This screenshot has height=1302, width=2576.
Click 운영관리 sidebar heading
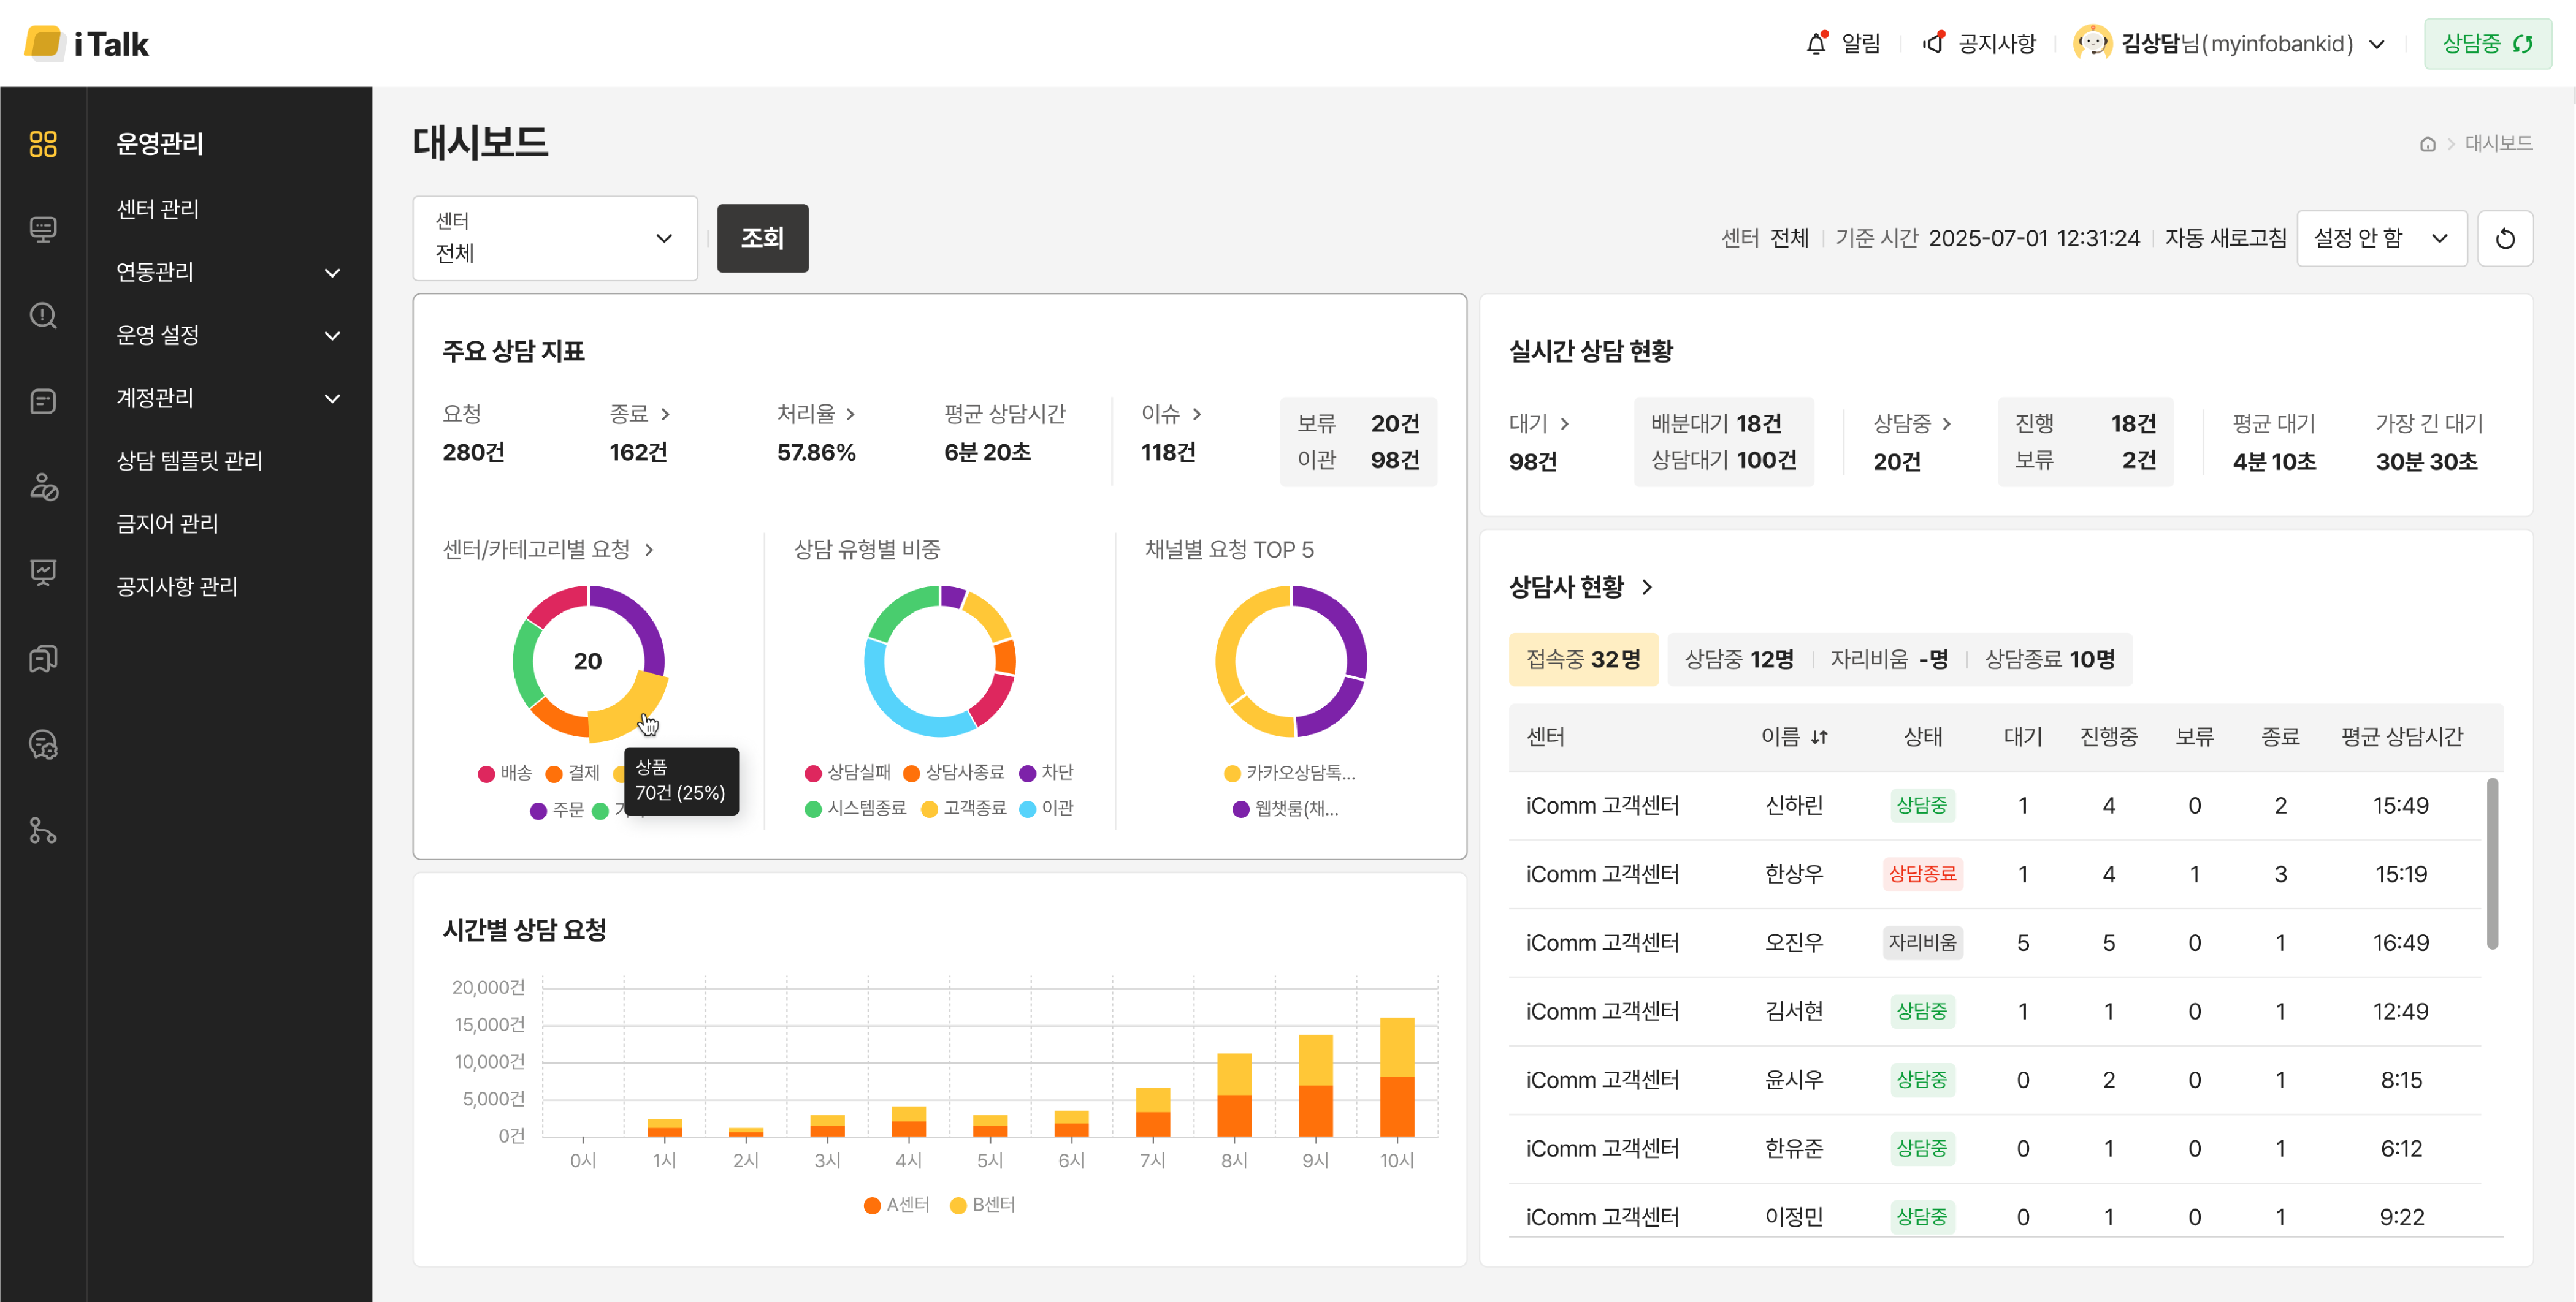click(160, 144)
